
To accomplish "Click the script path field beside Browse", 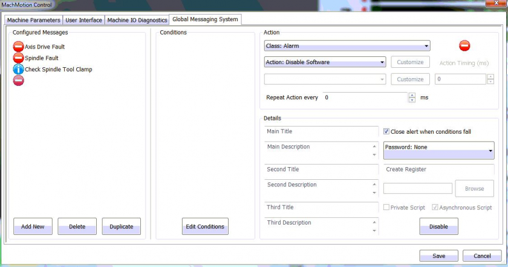I will click(x=418, y=188).
